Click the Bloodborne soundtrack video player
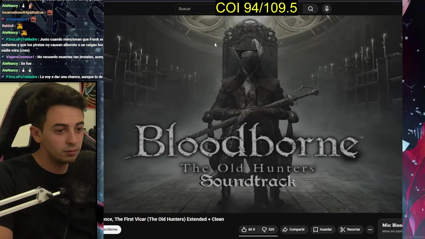425x239 pixels. tap(253, 114)
